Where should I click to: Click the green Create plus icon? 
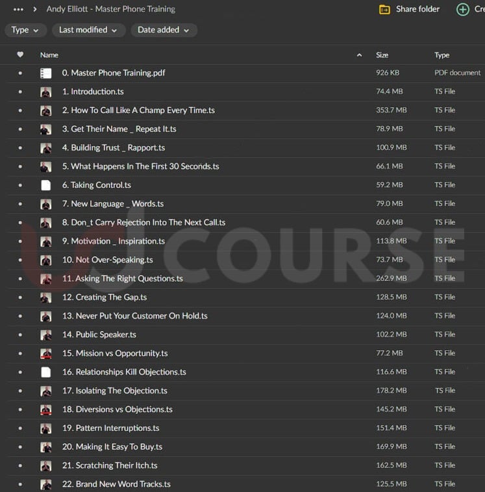point(462,10)
